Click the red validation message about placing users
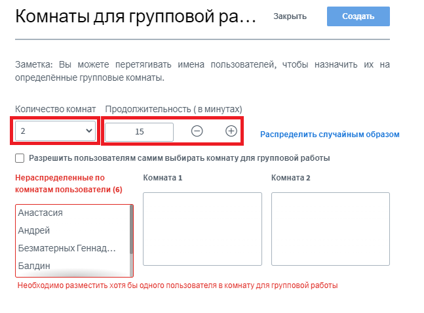 pyautogui.click(x=178, y=286)
